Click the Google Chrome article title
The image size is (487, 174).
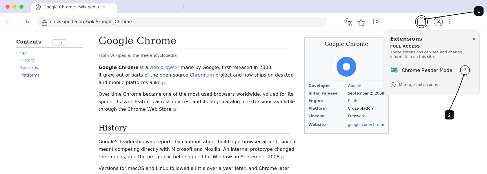[137, 41]
